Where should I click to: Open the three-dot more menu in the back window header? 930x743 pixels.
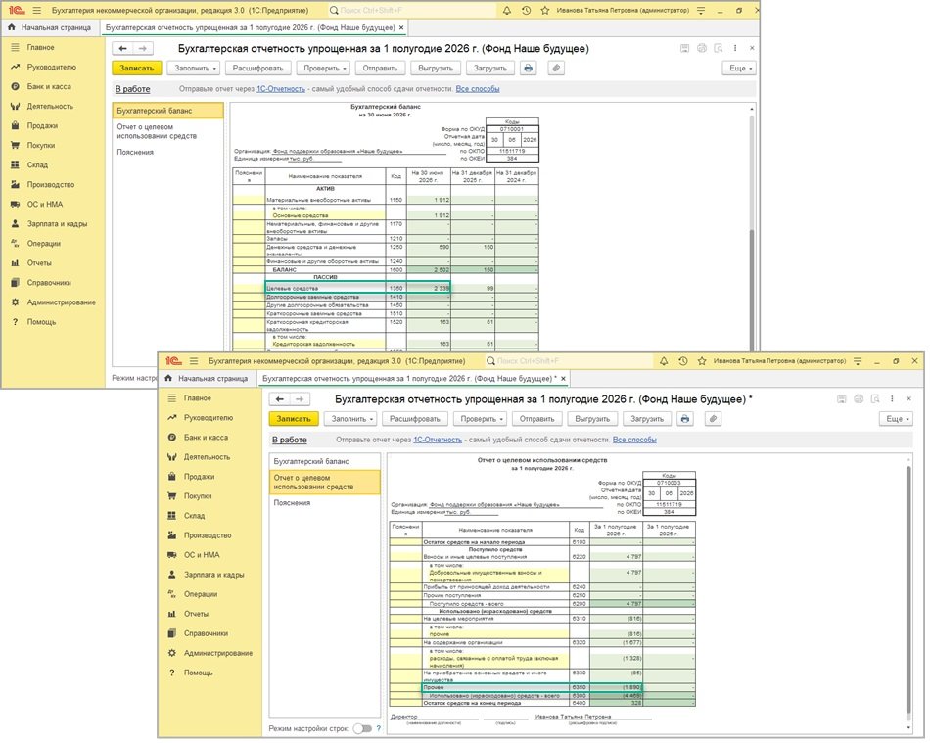735,49
